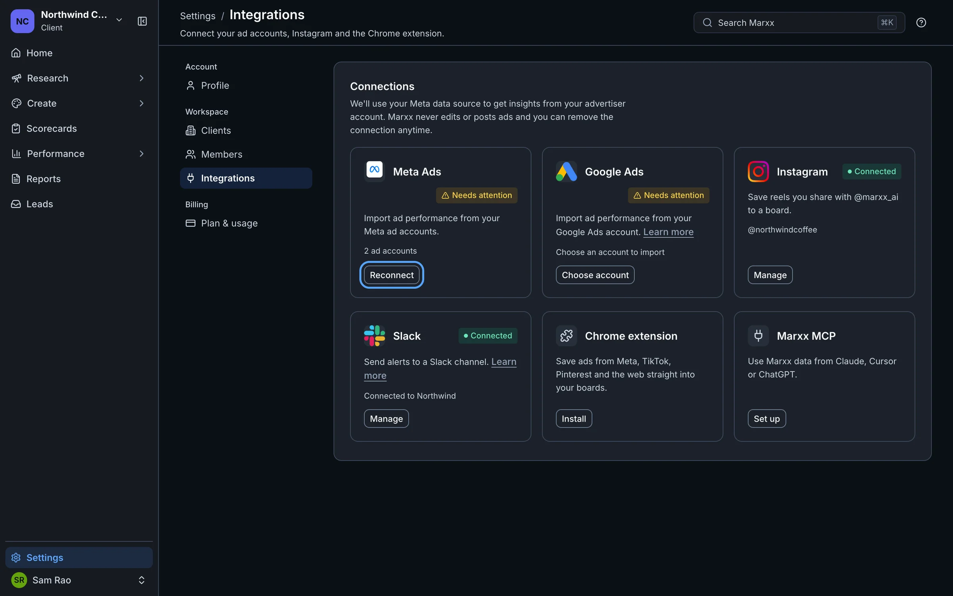Focus the Search Marxx field

(x=799, y=23)
